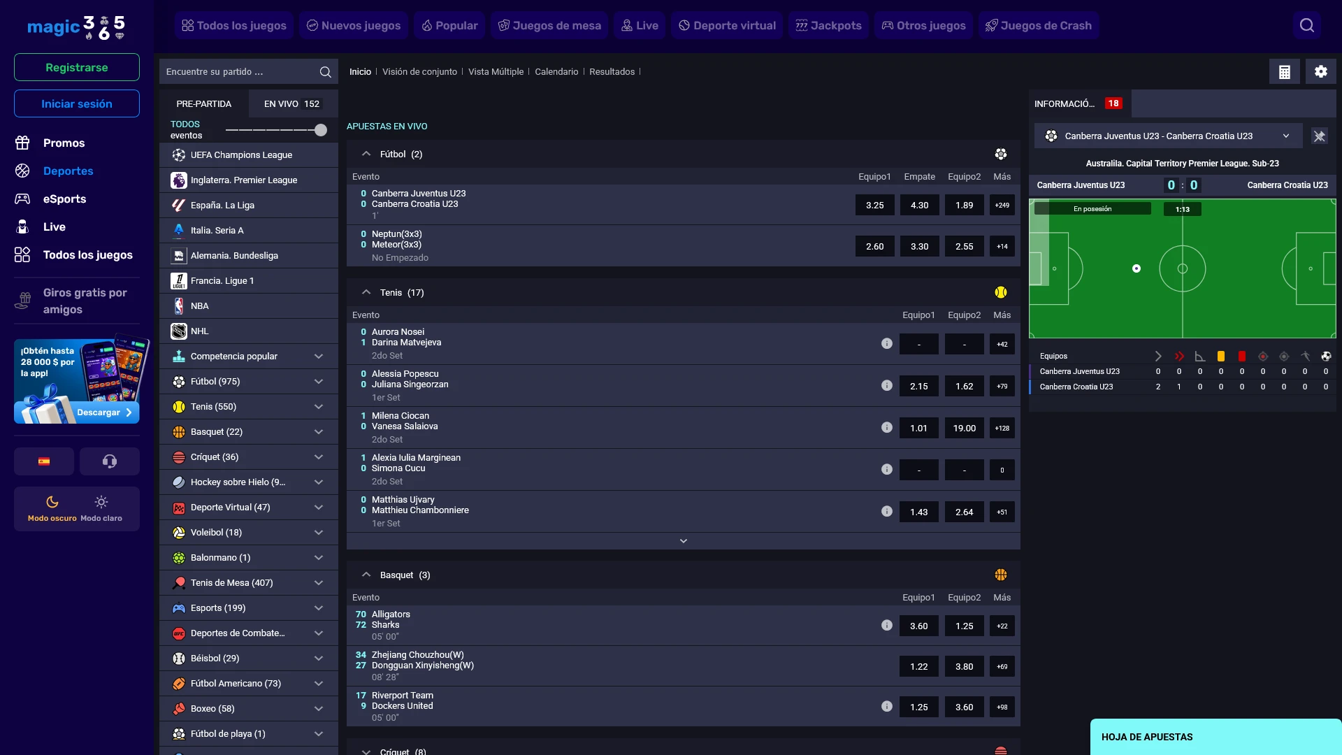Click the info icon for Riverport Team match

pos(887,707)
